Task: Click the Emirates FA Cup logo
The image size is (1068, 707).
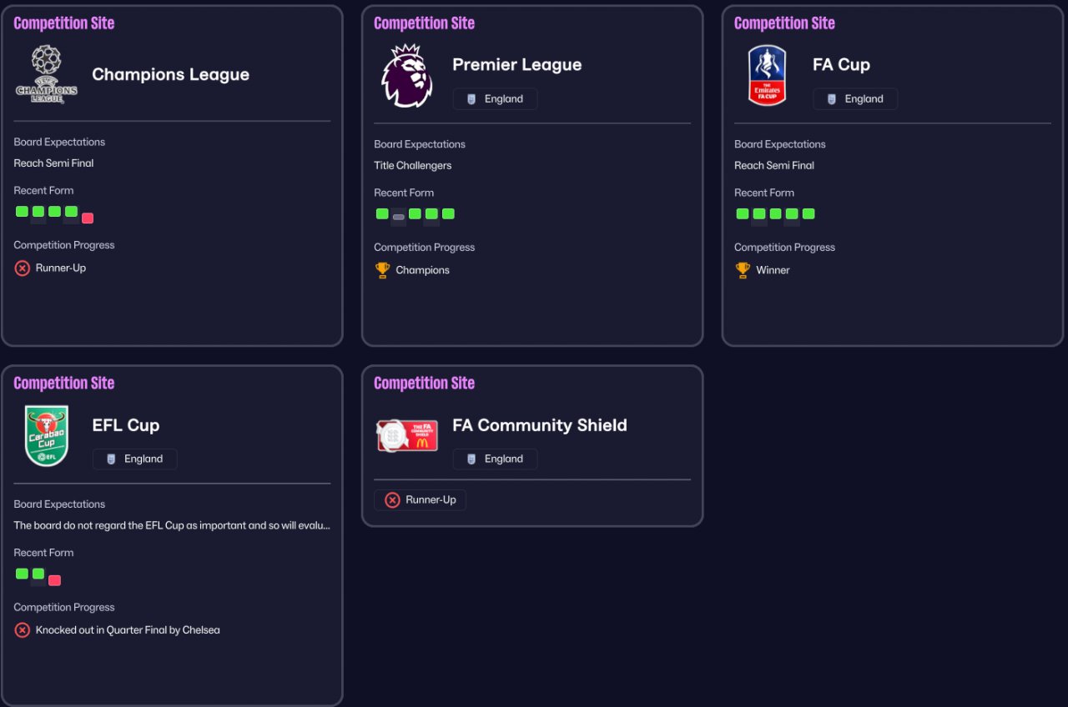Action: tap(767, 75)
